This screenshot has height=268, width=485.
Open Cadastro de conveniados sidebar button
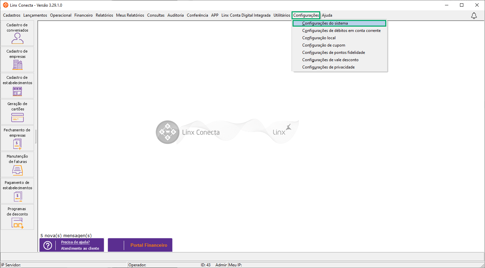(17, 33)
